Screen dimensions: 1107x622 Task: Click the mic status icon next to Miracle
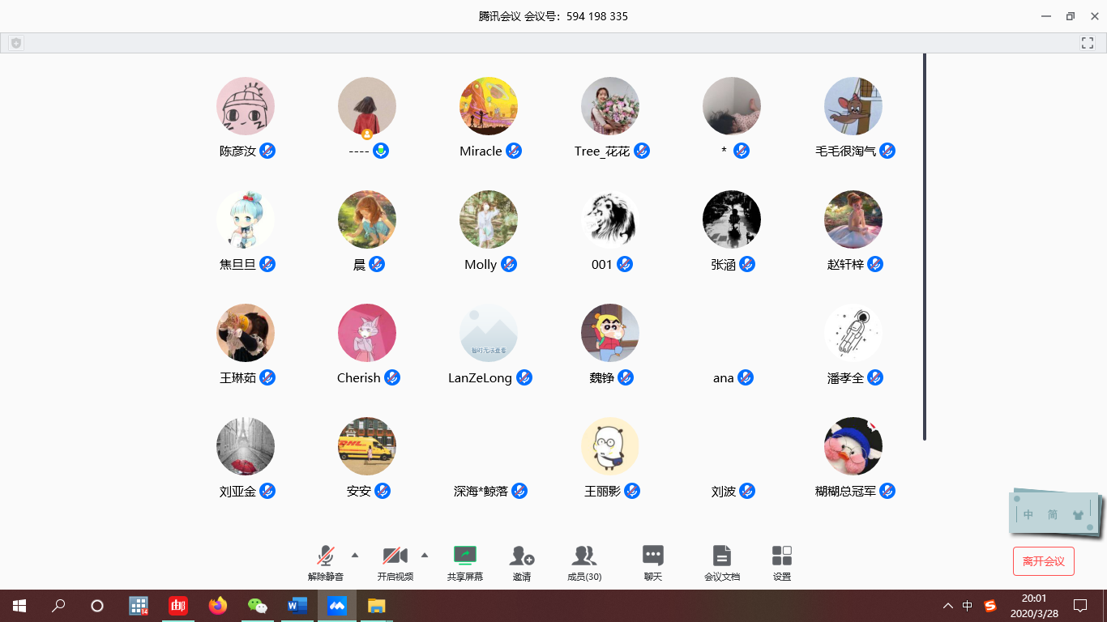tap(514, 151)
